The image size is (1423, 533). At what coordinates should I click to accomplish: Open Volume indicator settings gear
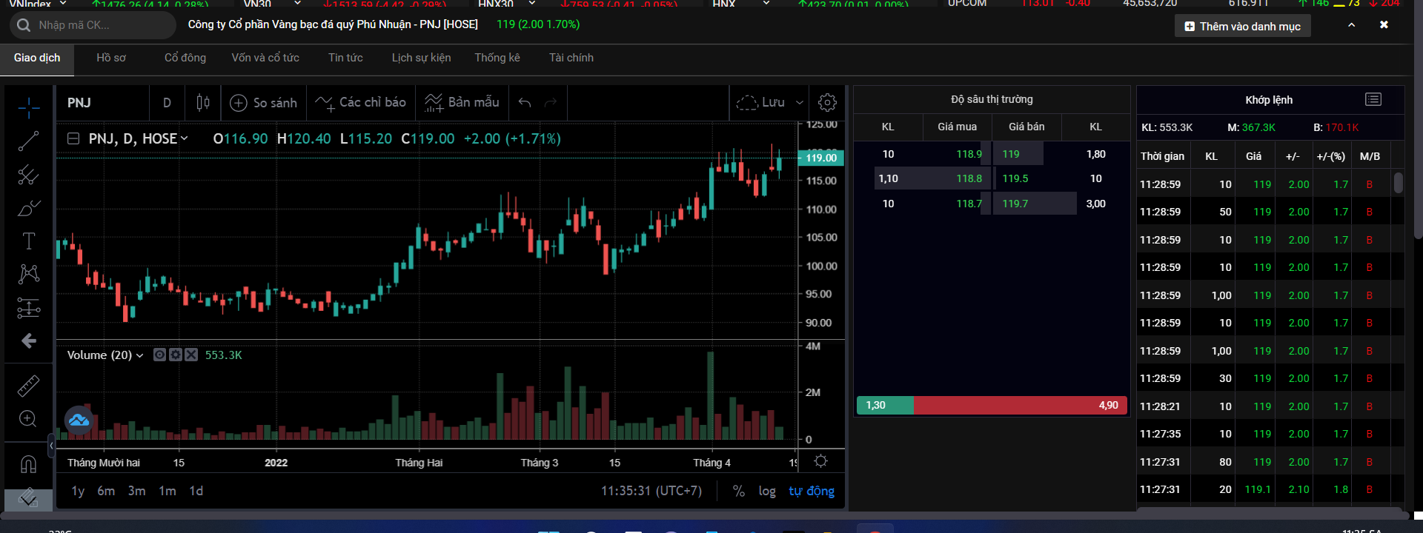click(x=175, y=355)
